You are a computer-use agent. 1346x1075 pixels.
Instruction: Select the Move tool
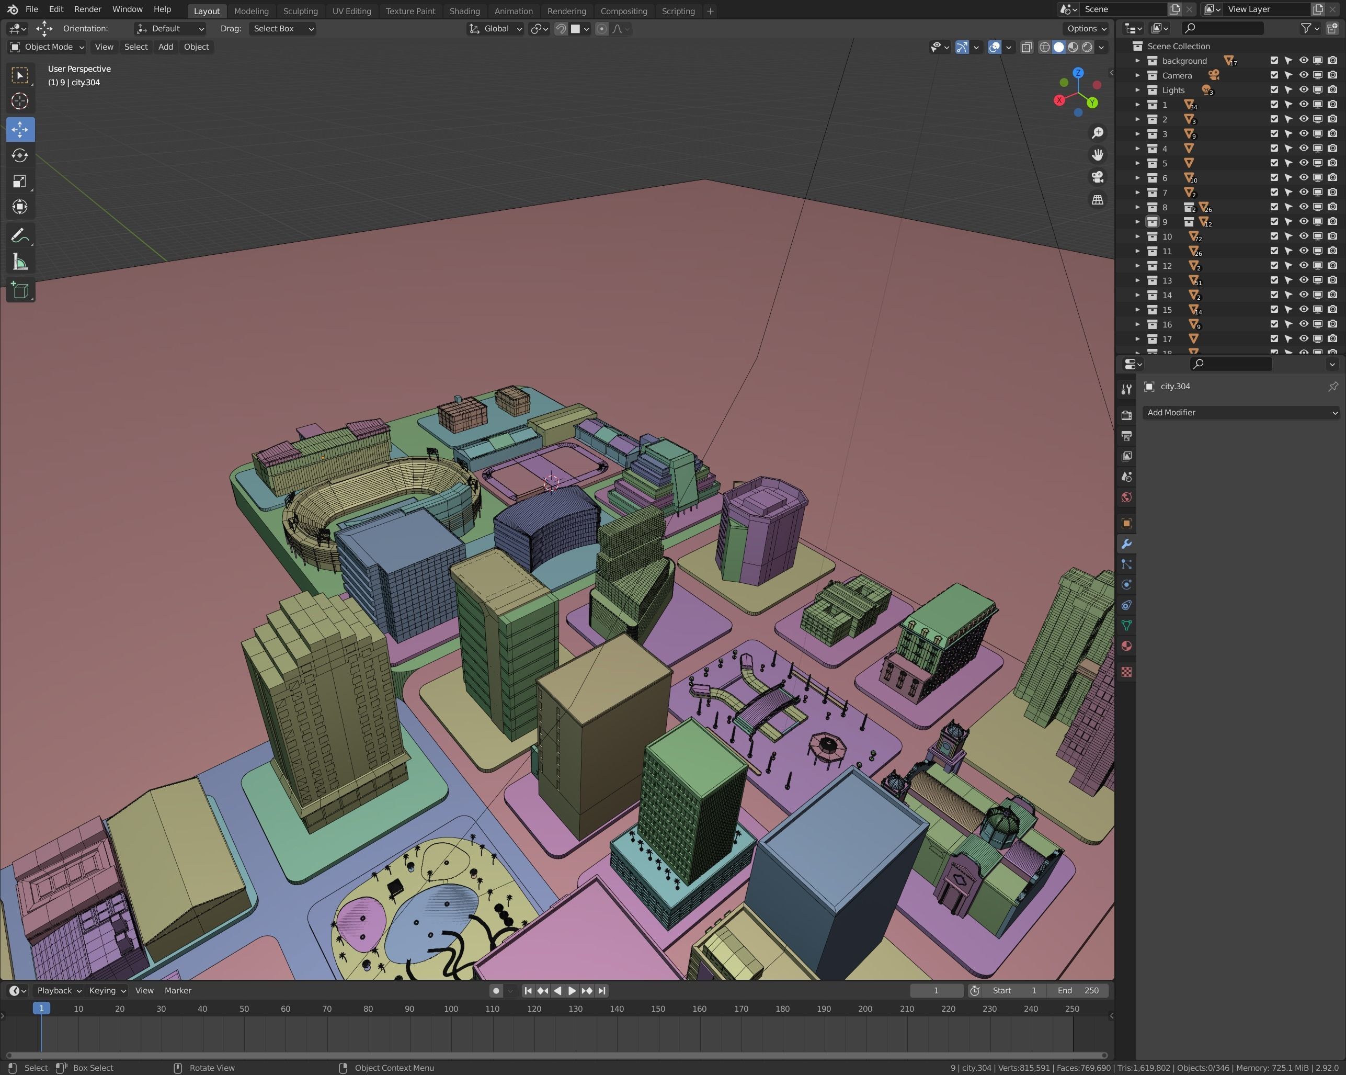click(x=20, y=129)
